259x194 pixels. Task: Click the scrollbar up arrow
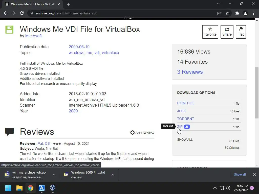click(x=257, y=20)
